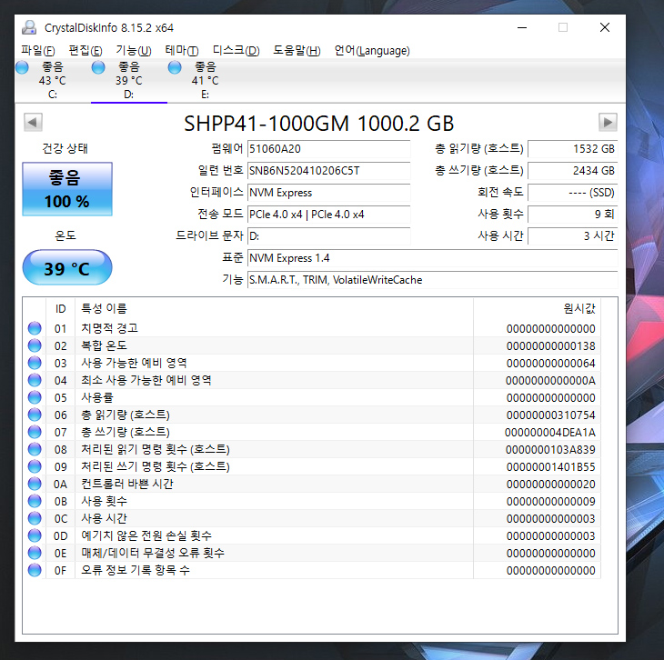The width and height of the screenshot is (664, 660).
Task: Click status orb of 0F 오류 정보 기록 항목 수
Action: (x=35, y=570)
